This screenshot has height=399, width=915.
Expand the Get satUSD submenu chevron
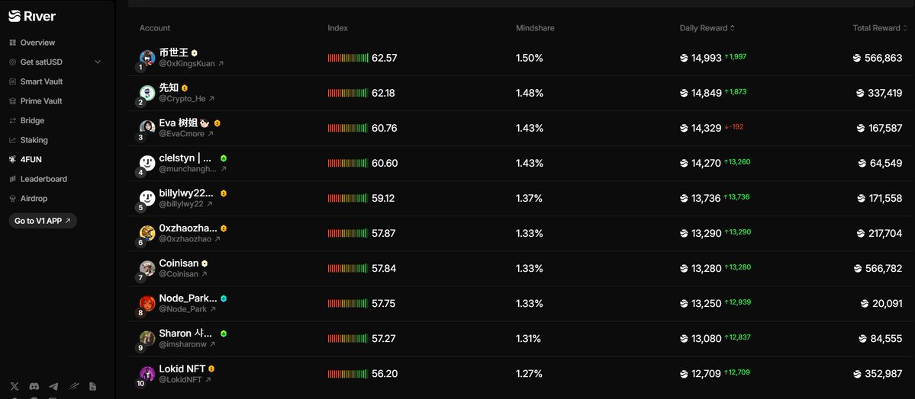pos(98,62)
